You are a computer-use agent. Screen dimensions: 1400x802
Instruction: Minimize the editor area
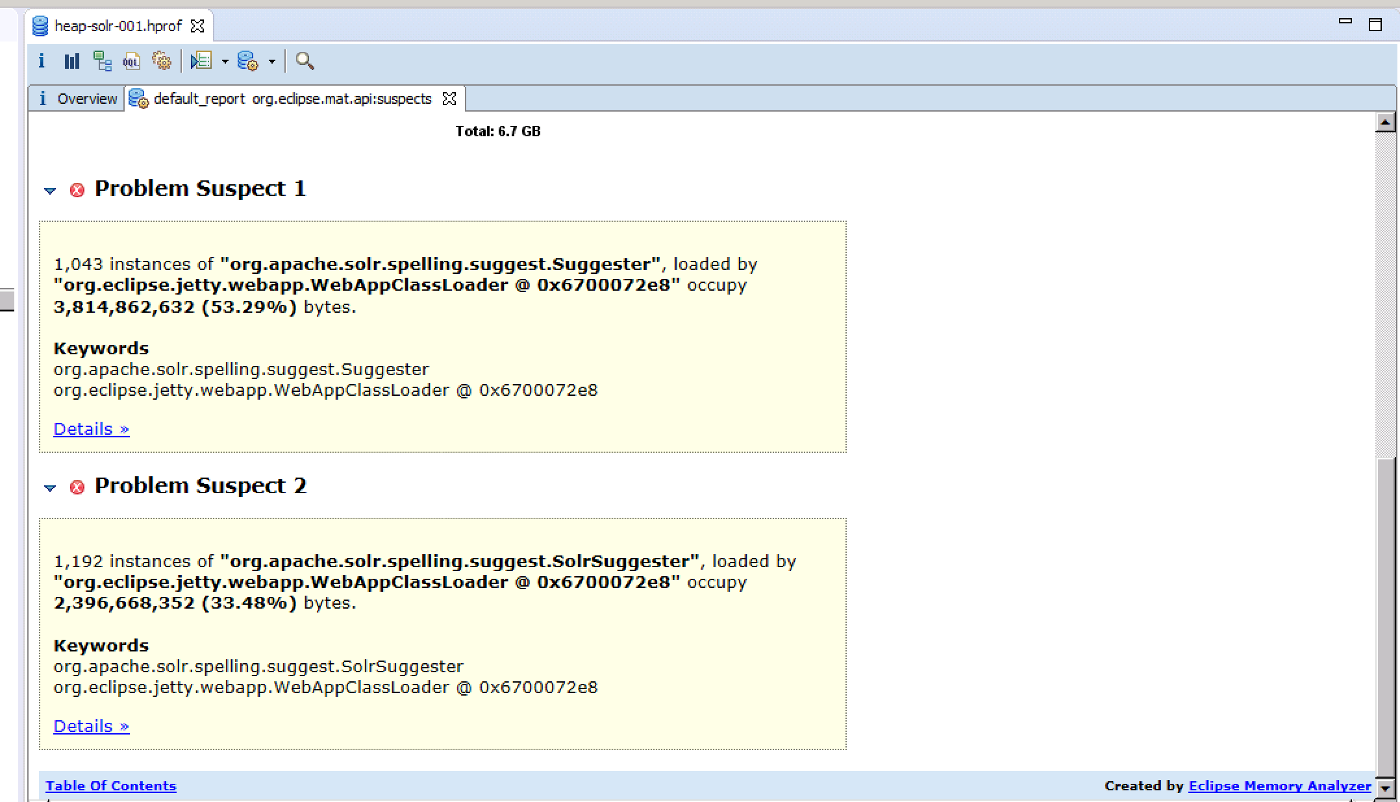(x=1345, y=22)
